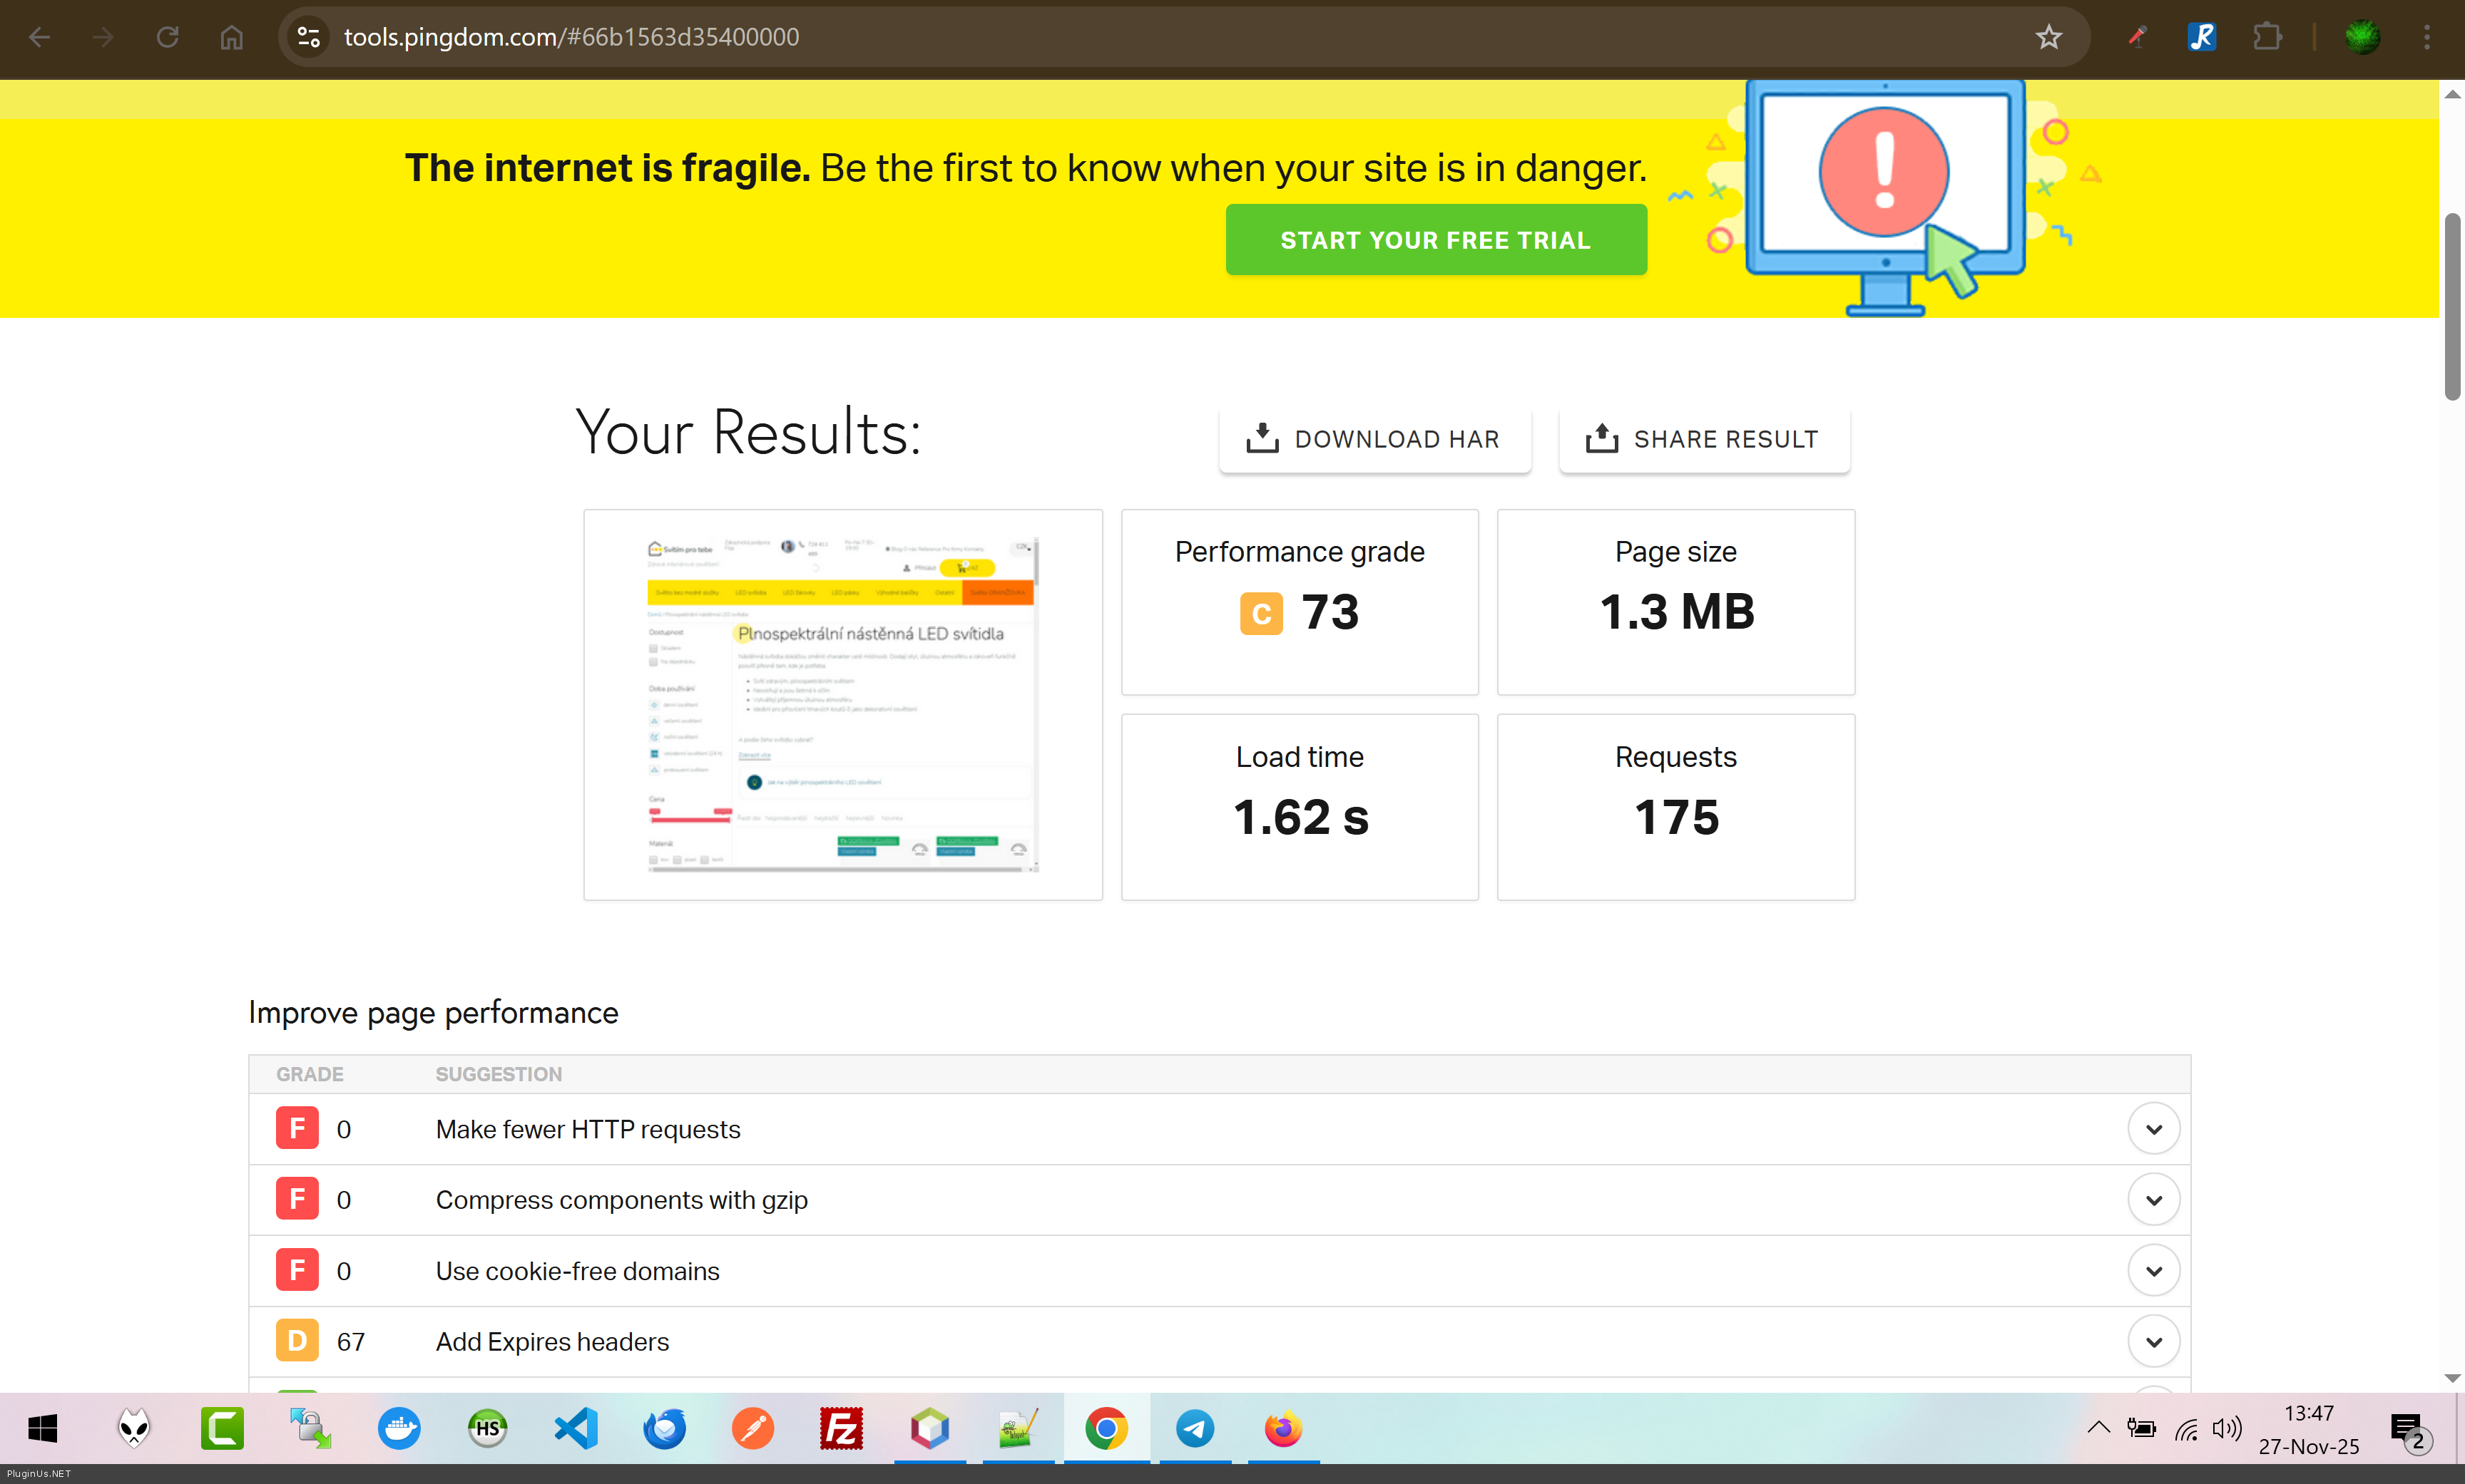Open FileZilla from the taskbar
The width and height of the screenshot is (2465, 1484).
[840, 1428]
